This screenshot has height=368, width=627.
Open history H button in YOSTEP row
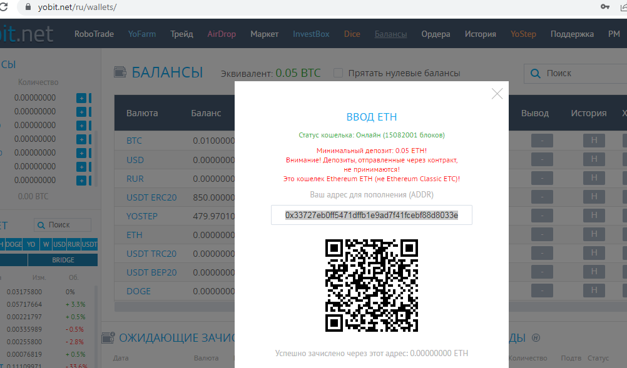click(x=594, y=216)
